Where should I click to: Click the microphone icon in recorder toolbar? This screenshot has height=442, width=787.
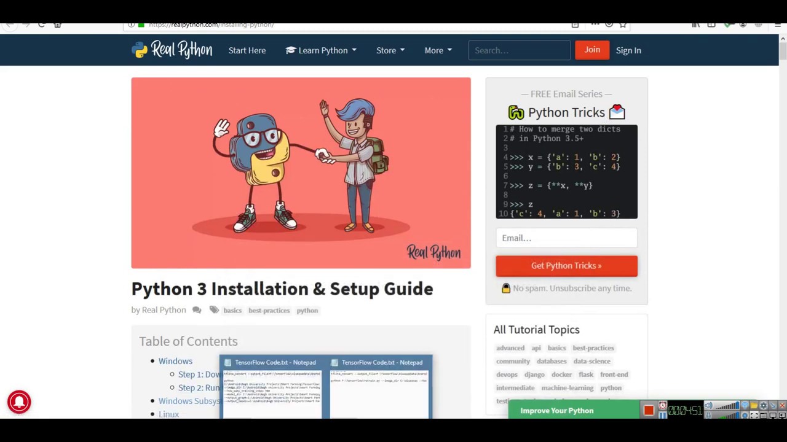pos(708,415)
